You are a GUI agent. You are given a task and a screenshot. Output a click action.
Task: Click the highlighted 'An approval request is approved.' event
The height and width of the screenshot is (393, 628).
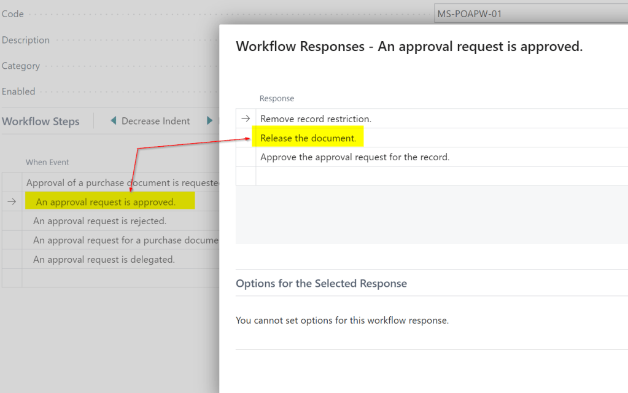pos(106,201)
